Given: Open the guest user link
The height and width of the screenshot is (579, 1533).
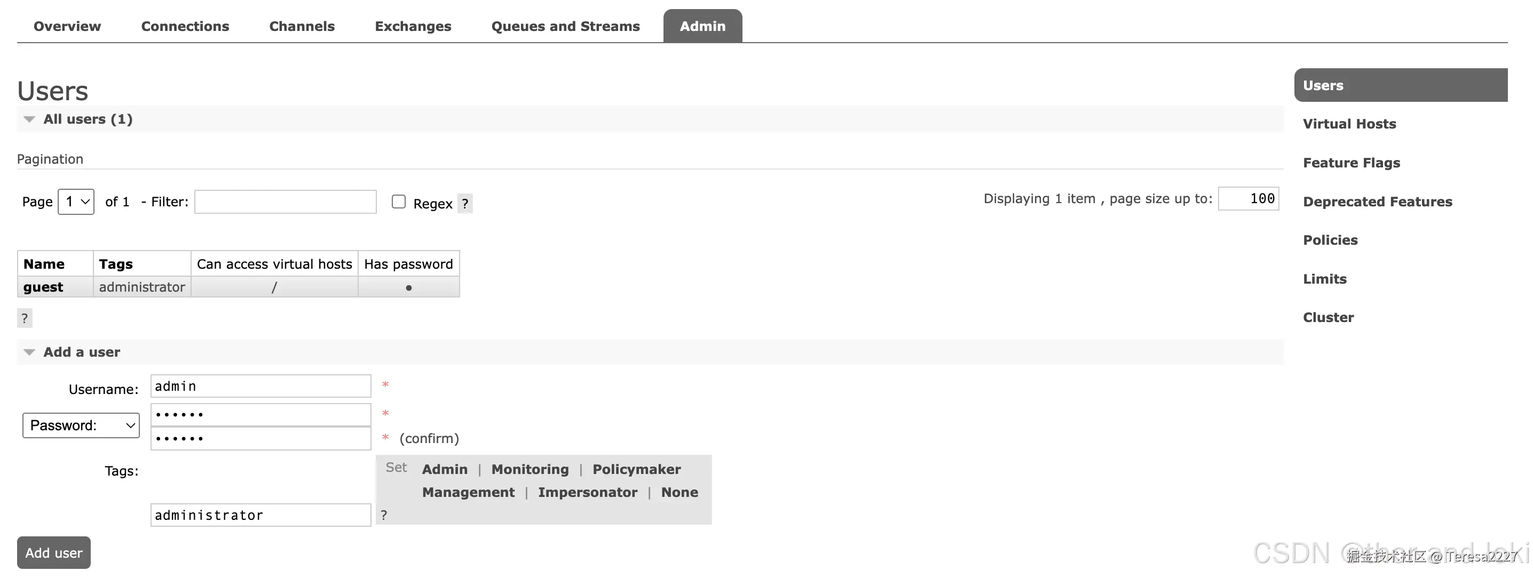Looking at the screenshot, I should point(43,287).
